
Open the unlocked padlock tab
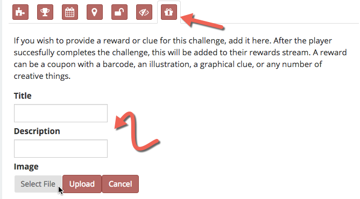click(x=119, y=12)
